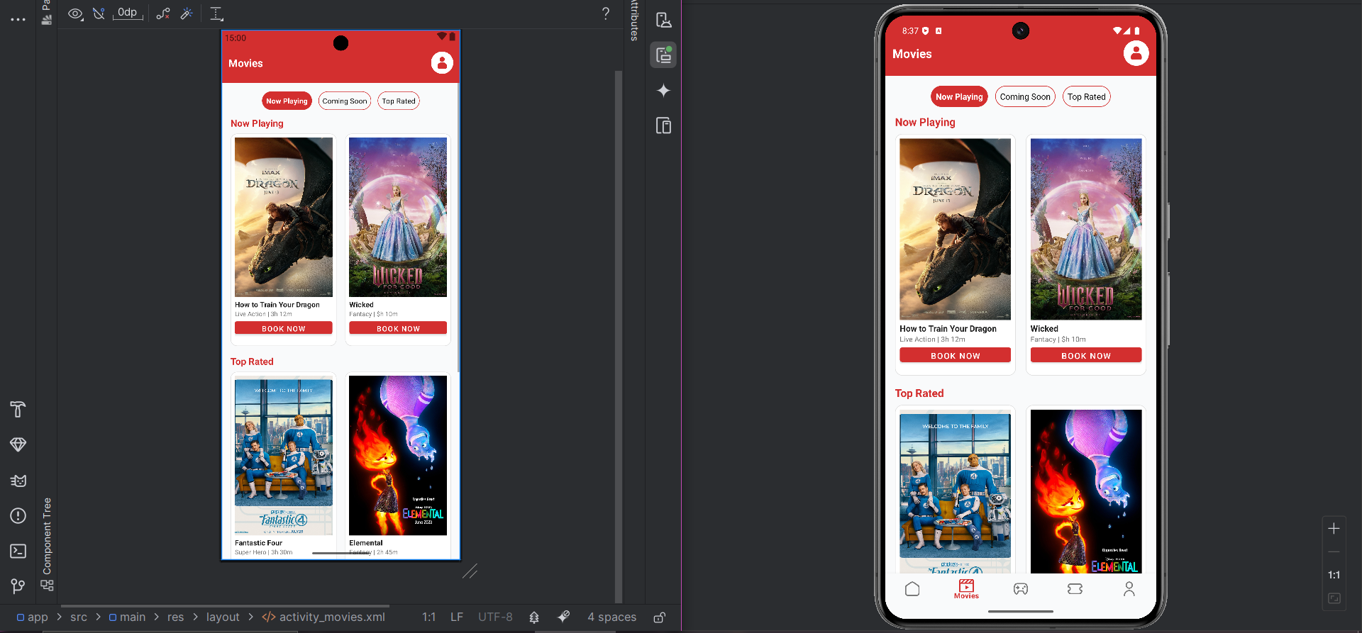The width and height of the screenshot is (1362, 633).
Task: Toggle the file read-only lock icon
Action: point(659,617)
